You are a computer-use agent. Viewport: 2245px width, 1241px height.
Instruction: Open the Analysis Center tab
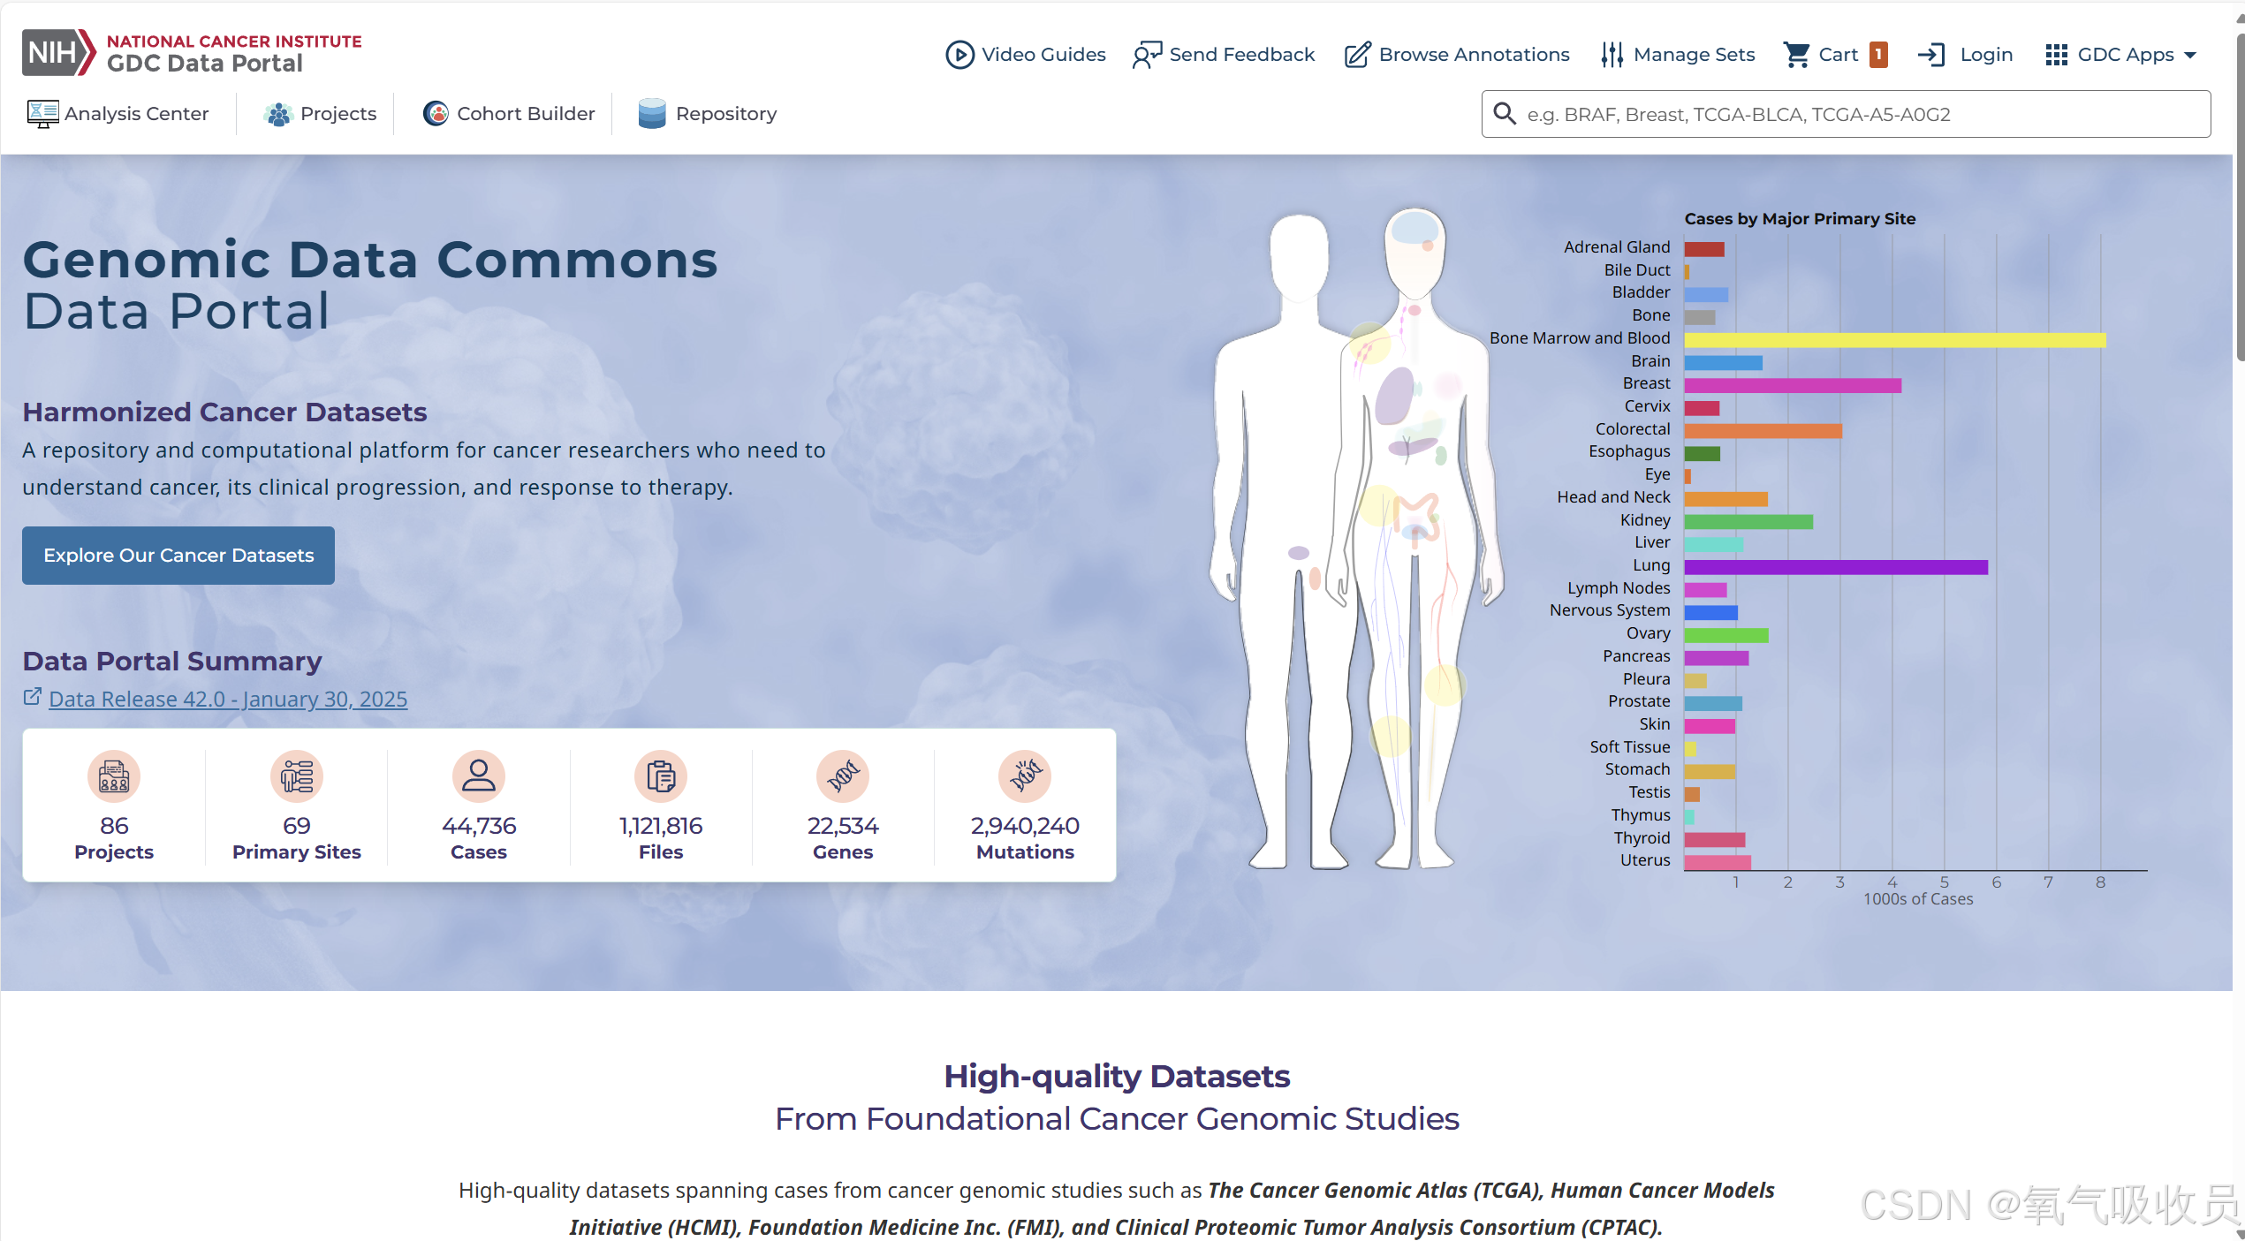(118, 114)
